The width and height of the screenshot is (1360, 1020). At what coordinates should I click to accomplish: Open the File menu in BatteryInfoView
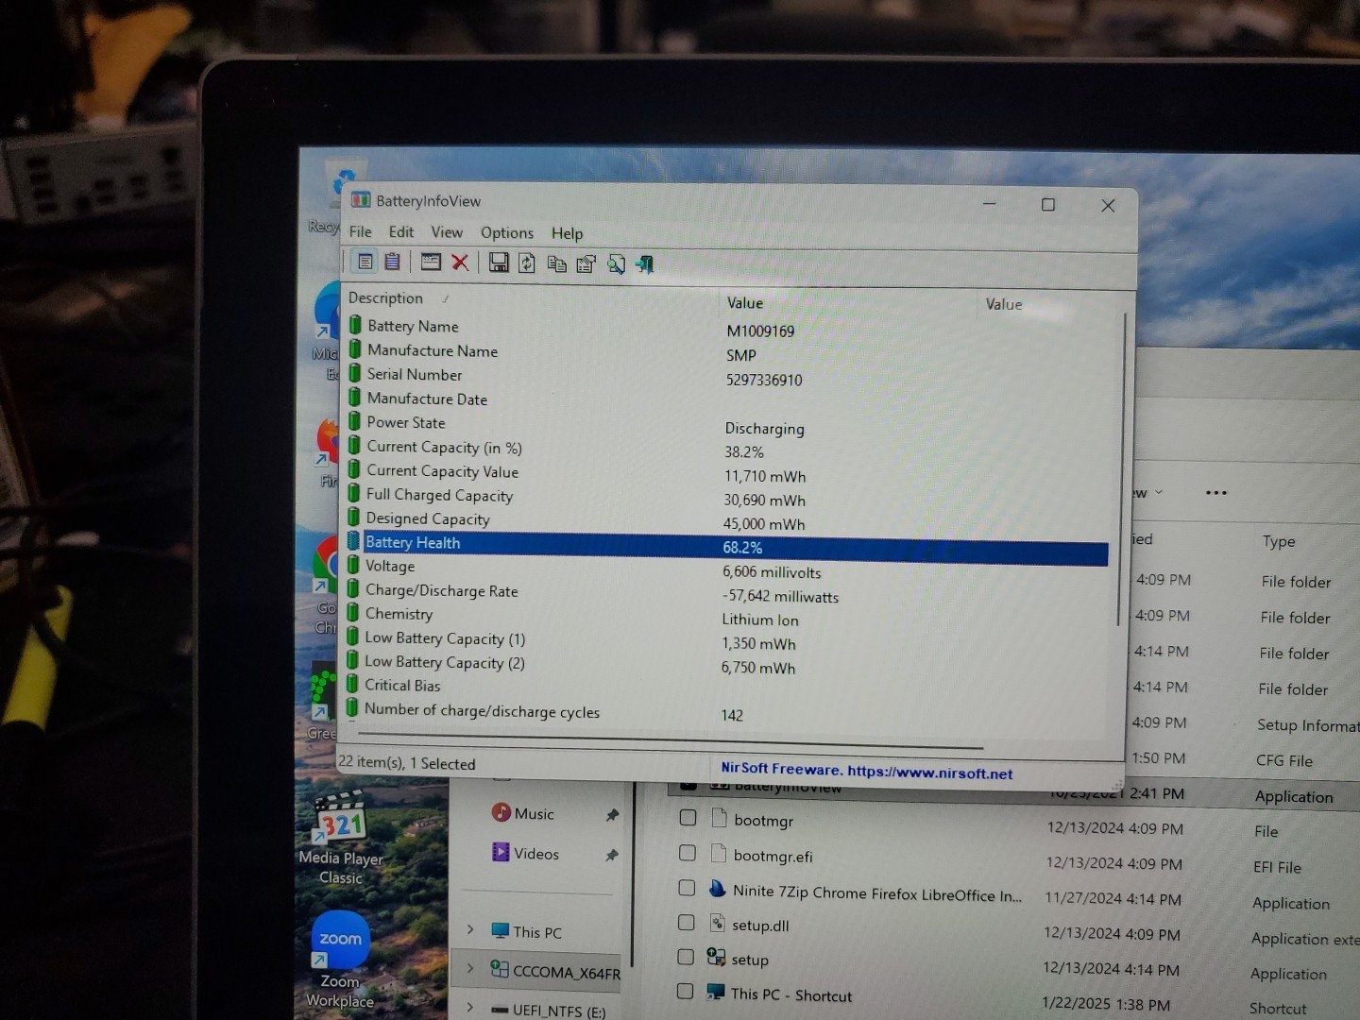[x=360, y=231]
